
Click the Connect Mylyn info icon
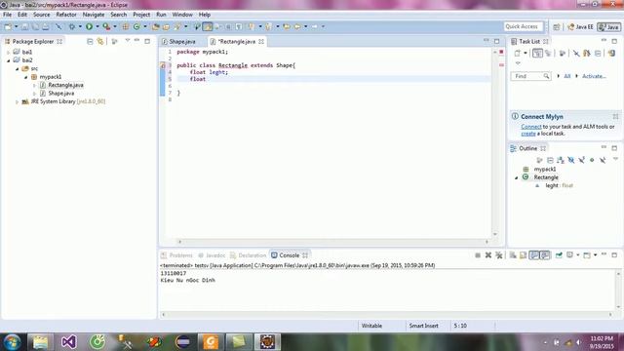(x=515, y=116)
